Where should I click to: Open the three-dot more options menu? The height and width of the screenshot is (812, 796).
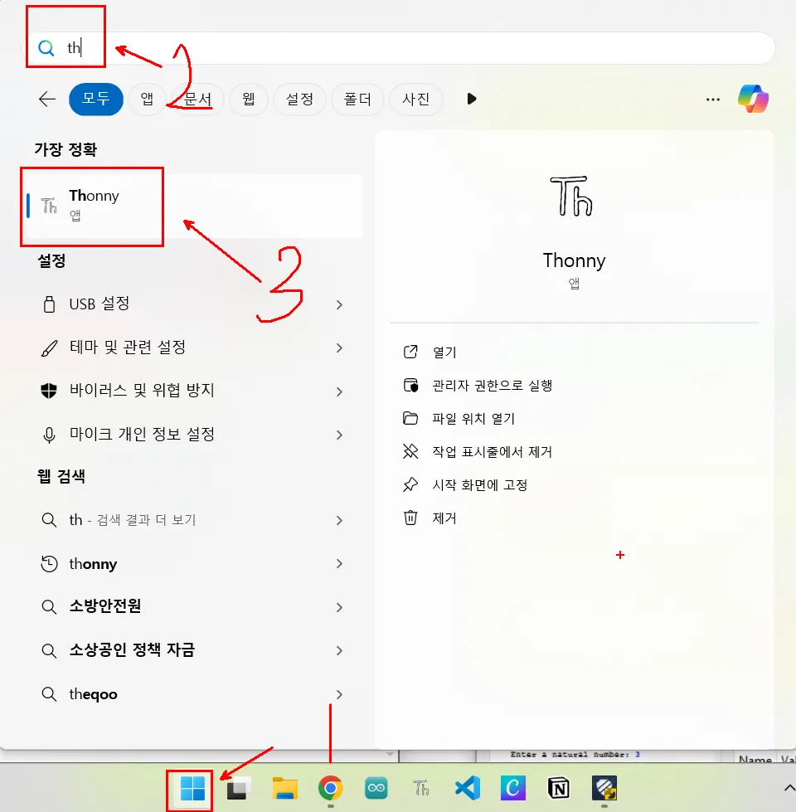coord(713,99)
